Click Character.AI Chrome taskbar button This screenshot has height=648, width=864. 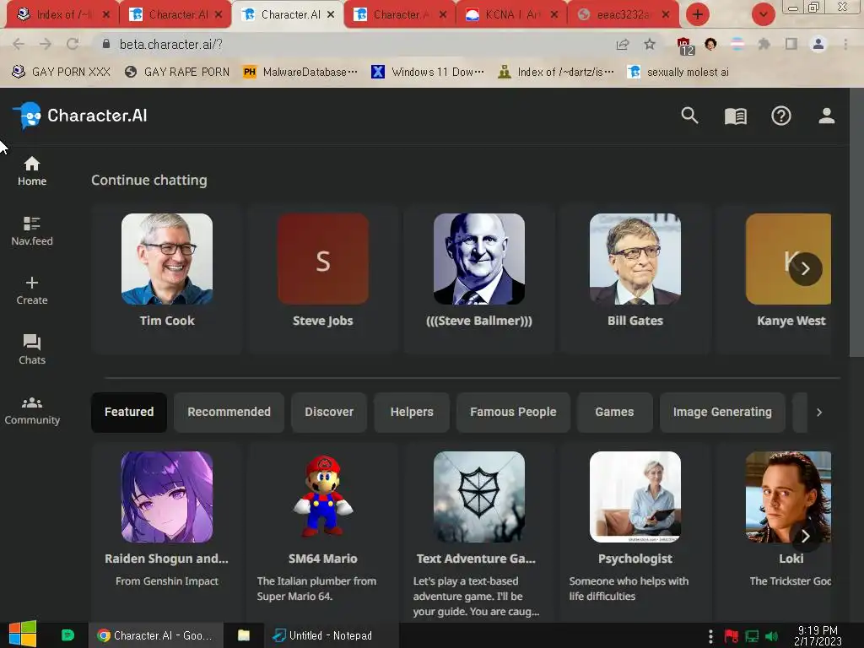pyautogui.click(x=155, y=635)
